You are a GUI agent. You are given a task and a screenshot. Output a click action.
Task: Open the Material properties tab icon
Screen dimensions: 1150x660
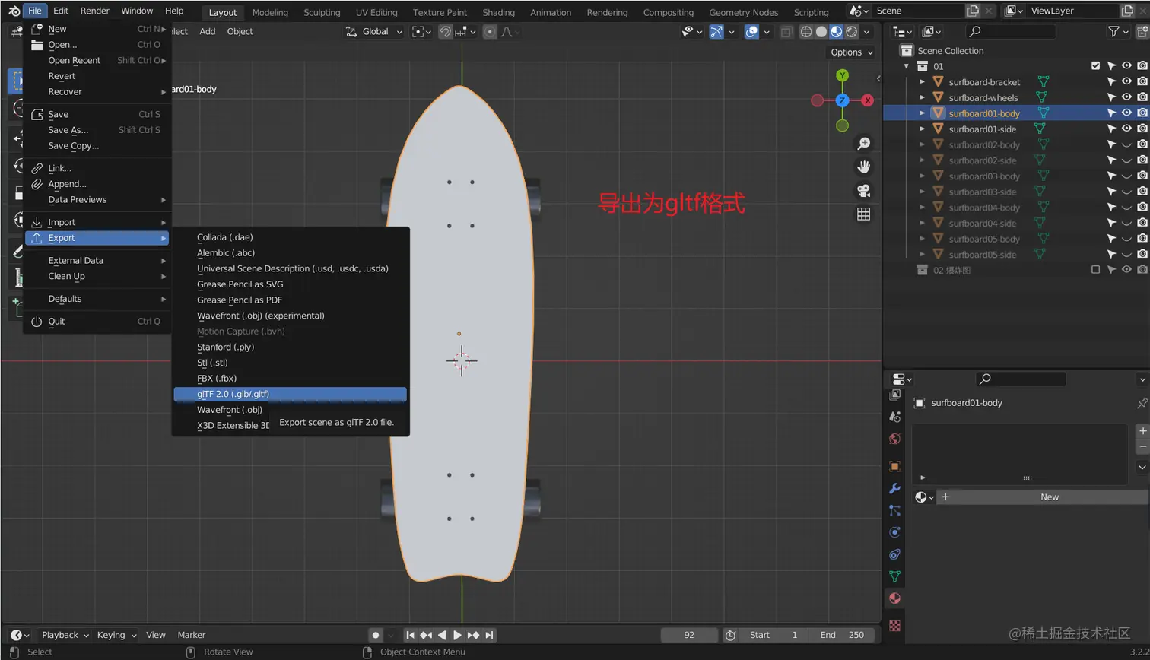[895, 598]
